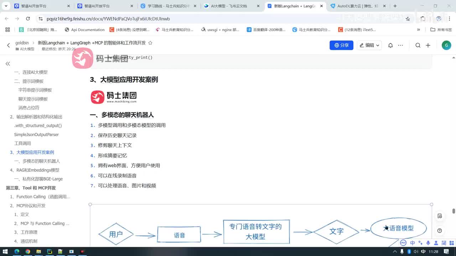Click the address bar URL
456x256 pixels.
(x=108, y=19)
